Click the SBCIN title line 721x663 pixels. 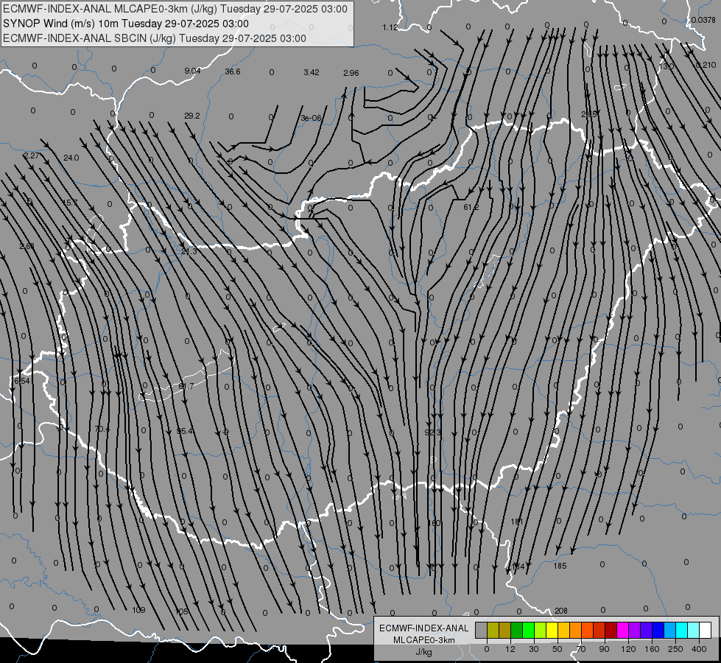click(155, 38)
